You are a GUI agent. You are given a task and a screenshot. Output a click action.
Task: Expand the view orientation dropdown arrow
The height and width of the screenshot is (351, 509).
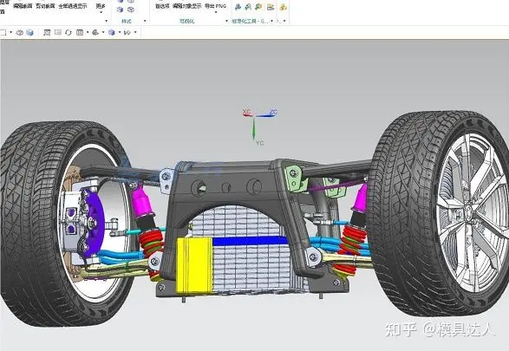(x=103, y=32)
